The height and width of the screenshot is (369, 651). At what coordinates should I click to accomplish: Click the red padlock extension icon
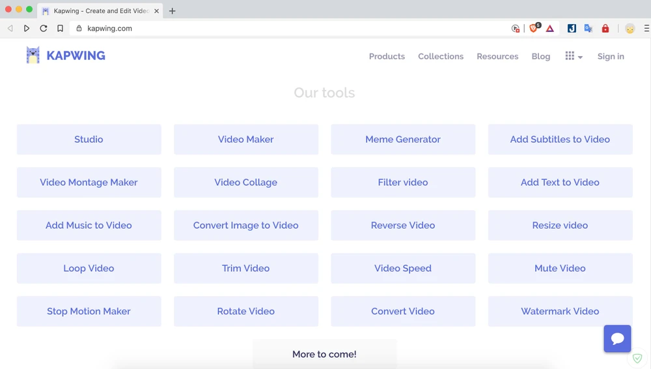(x=605, y=28)
